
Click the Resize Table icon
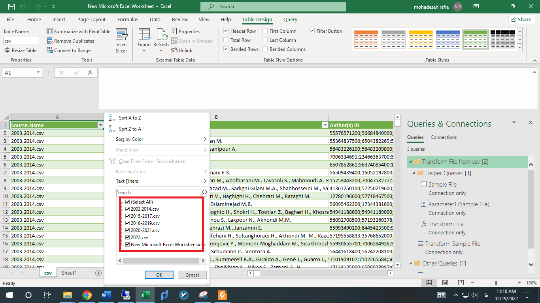coord(7,50)
